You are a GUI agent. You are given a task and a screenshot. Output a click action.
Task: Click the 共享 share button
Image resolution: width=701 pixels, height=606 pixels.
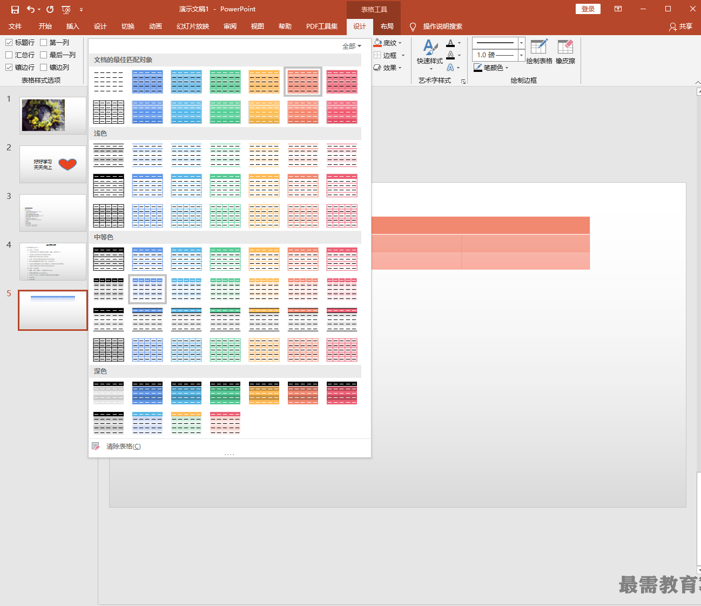point(680,26)
